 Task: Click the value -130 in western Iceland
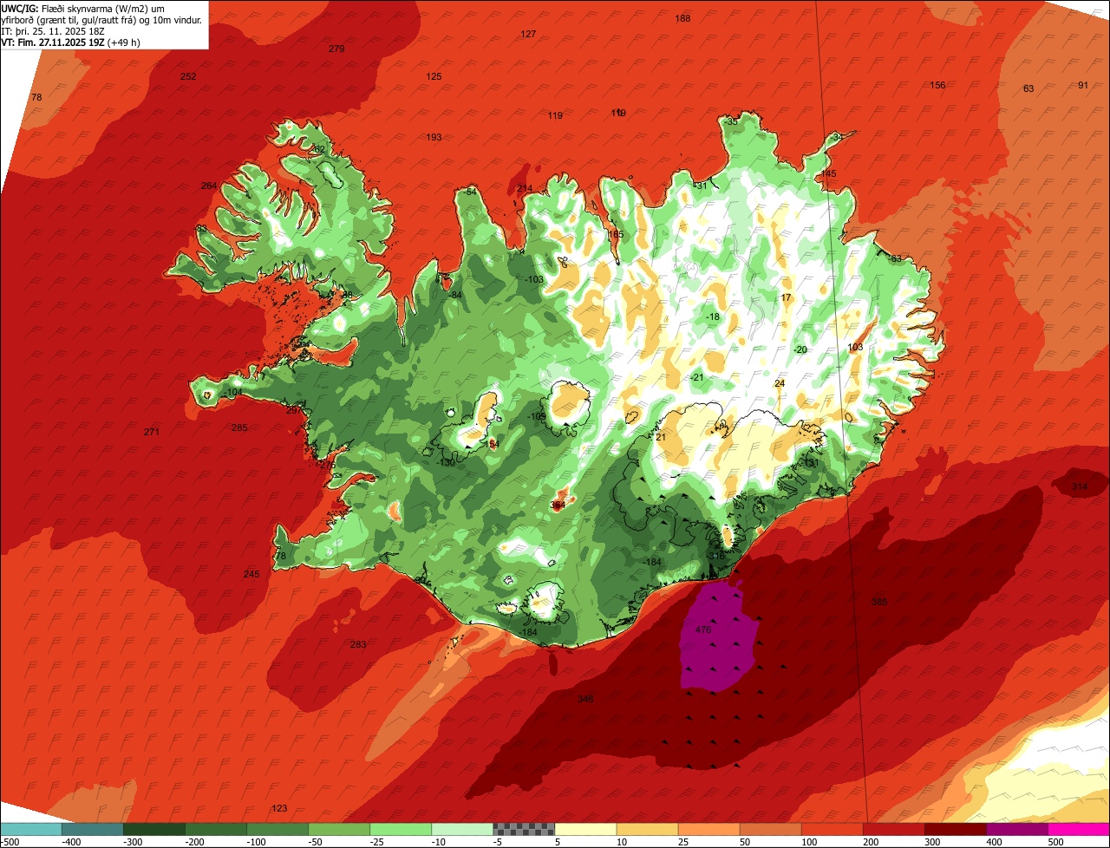click(x=447, y=463)
